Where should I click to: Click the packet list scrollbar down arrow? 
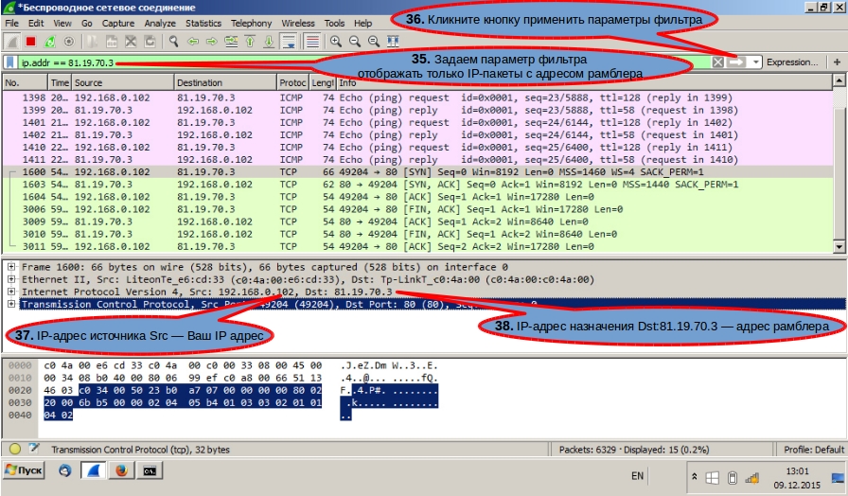(x=839, y=247)
